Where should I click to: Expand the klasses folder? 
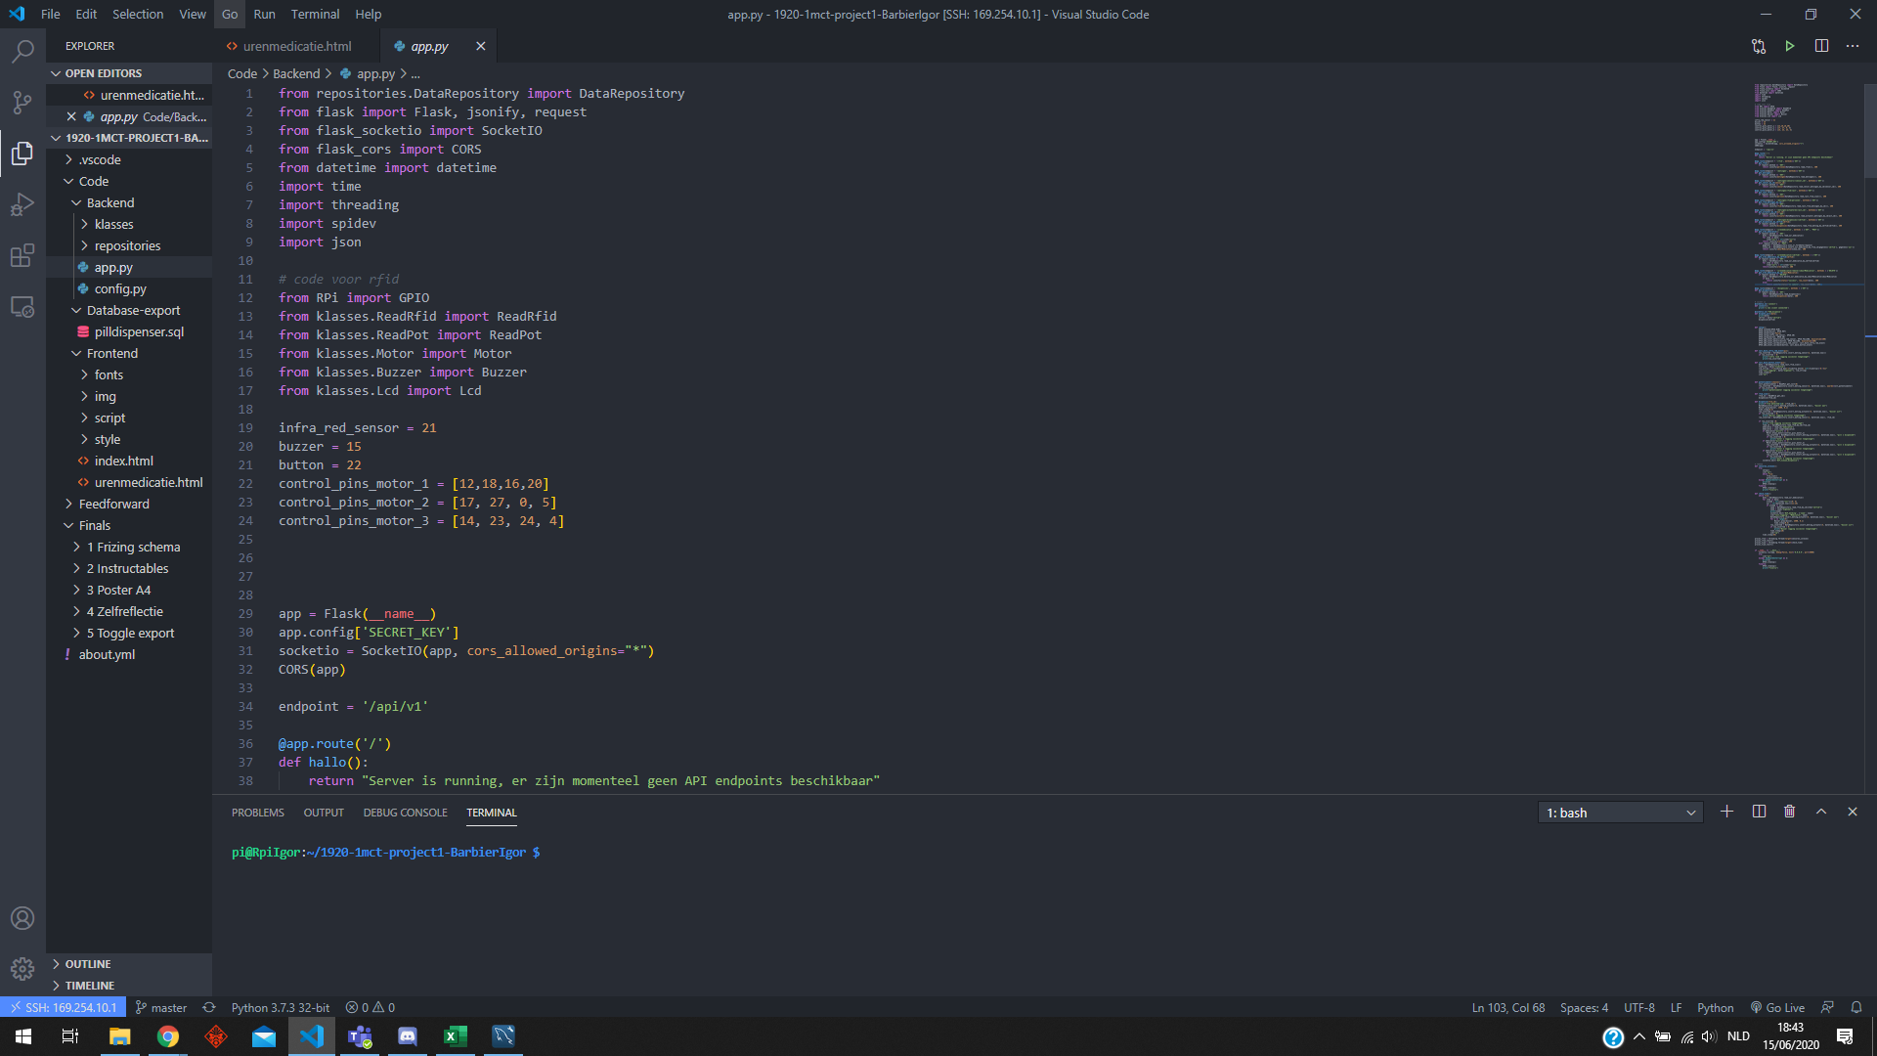(x=129, y=224)
